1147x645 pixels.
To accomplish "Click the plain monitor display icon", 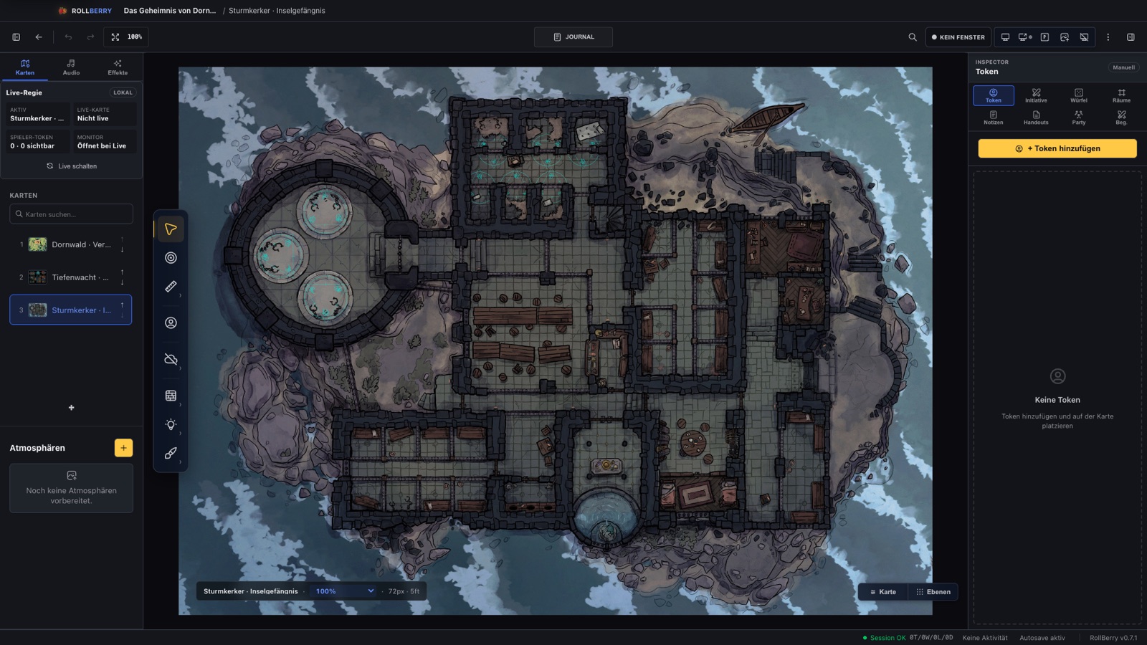I will point(1005,37).
